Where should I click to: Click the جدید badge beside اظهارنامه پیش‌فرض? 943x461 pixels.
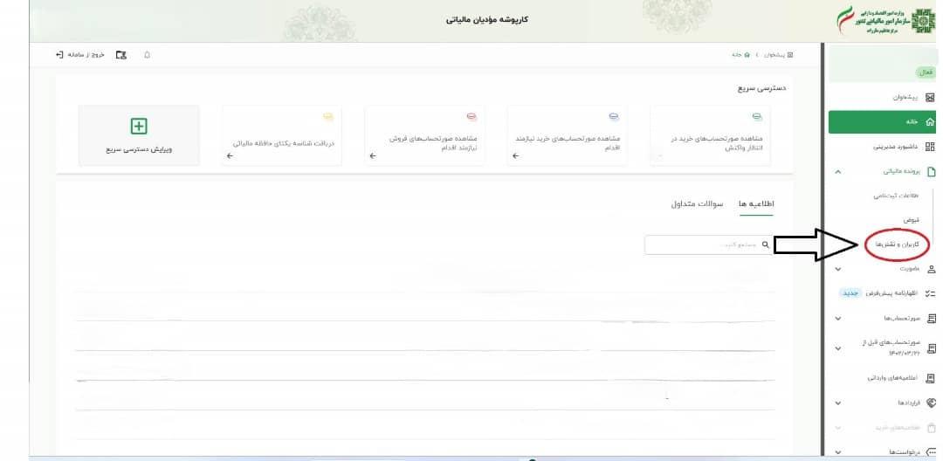pyautogui.click(x=850, y=293)
